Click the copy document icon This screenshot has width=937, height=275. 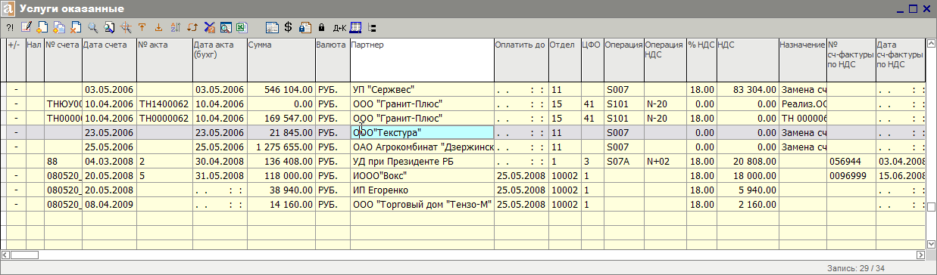pyautogui.click(x=59, y=27)
